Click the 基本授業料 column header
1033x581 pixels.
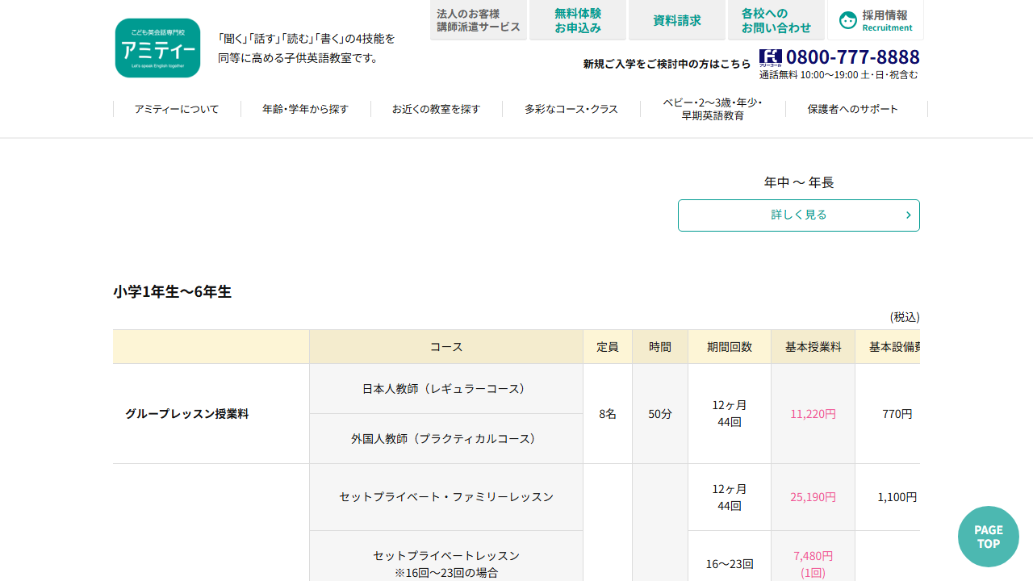813,347
